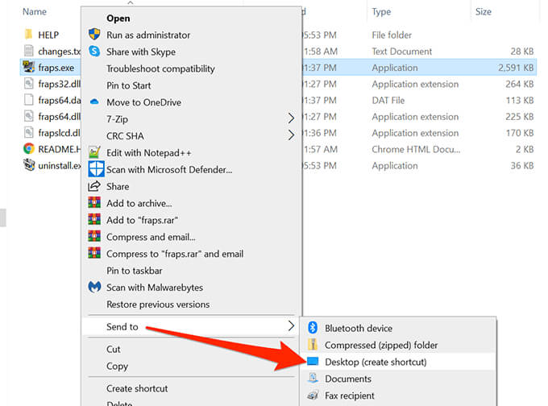Click Troubleshoot compatibility

(x=160, y=68)
